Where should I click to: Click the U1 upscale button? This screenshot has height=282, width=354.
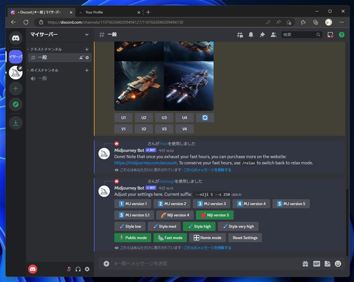pos(123,118)
